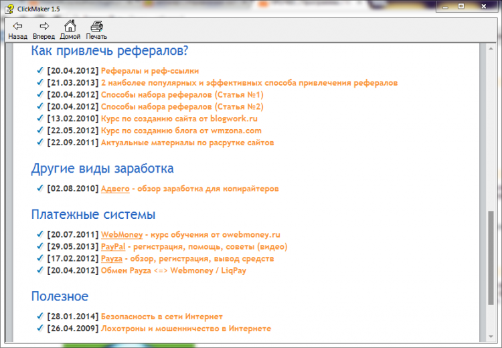This screenshot has height=348, width=502.
Task: Open Обмен Payza <=> Webmoney / LiqPay link
Action: coord(173,270)
